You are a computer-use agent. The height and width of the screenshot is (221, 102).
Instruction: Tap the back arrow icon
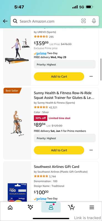(x=5, y=21)
